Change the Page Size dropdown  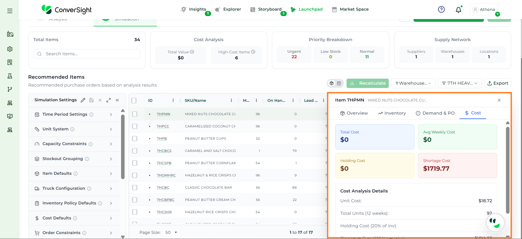click(171, 232)
